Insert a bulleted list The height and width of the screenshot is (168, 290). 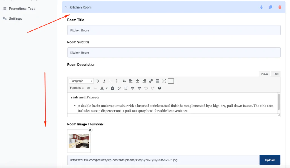(111, 81)
